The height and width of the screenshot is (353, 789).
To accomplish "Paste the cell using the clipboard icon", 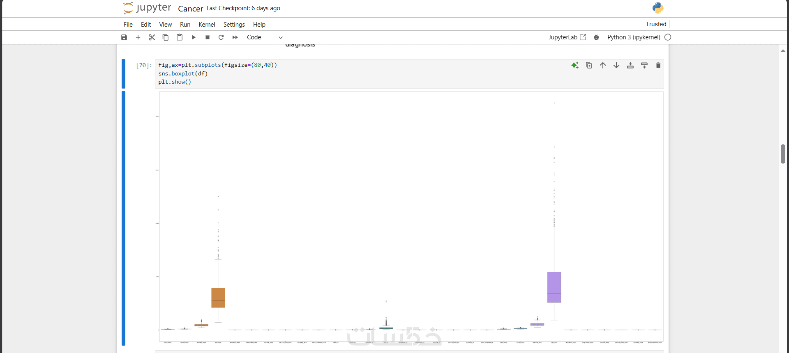I will point(180,37).
